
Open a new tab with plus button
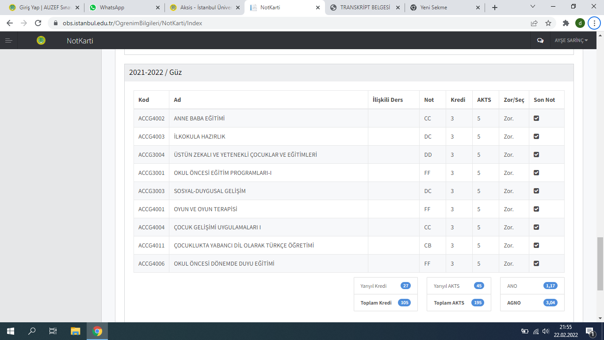point(494,8)
